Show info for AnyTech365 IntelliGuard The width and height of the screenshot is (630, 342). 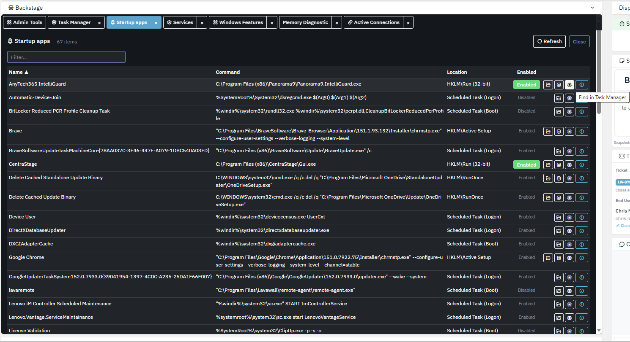(582, 85)
